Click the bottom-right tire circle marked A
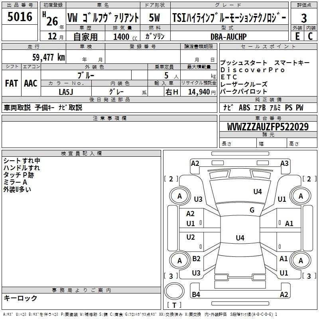 (301, 261)
